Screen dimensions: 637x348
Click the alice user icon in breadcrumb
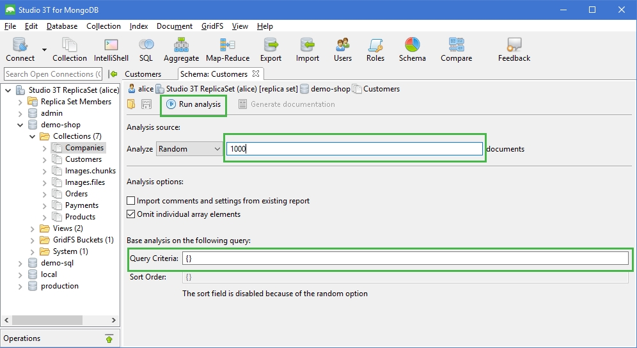pos(132,89)
